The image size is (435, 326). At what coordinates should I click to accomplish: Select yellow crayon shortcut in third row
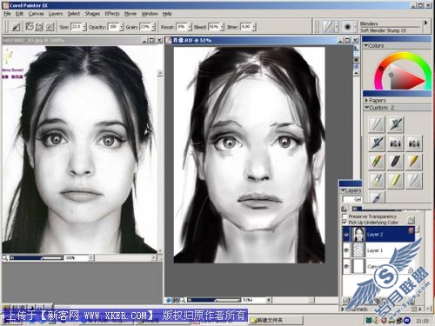[x=414, y=162]
